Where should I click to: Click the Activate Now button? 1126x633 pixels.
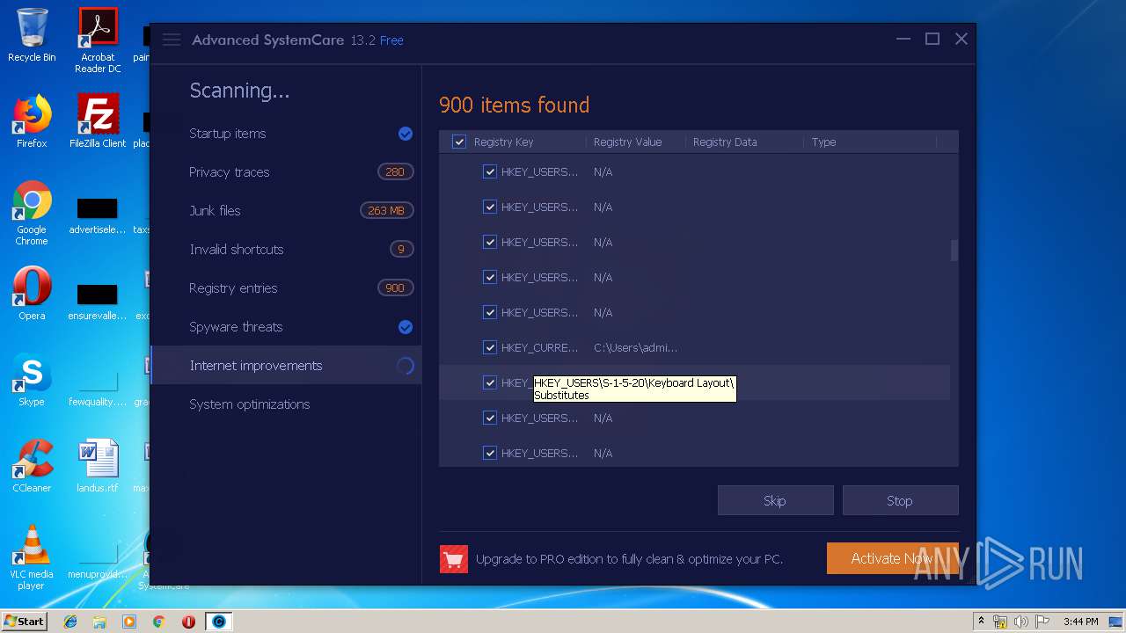[892, 558]
